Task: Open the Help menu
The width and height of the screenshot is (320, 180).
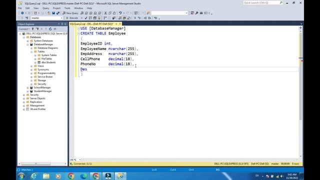Action: click(x=89, y=8)
